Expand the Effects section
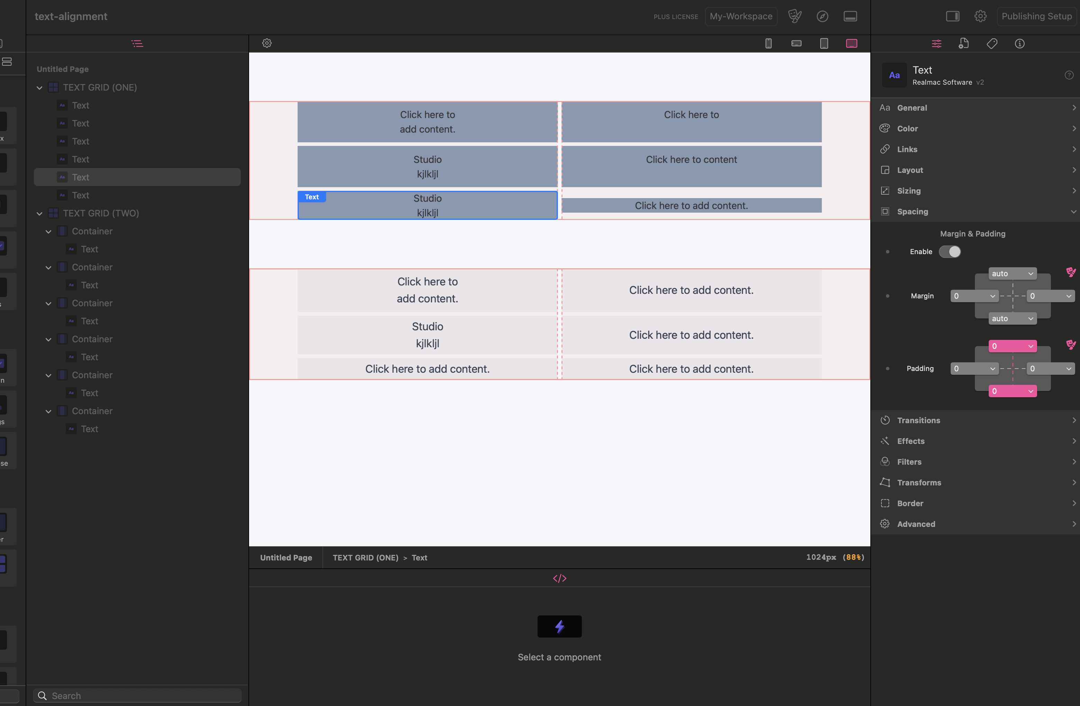This screenshot has height=706, width=1080. [x=976, y=441]
